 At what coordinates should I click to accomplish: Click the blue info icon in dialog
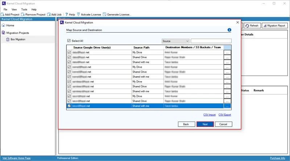click(229, 30)
